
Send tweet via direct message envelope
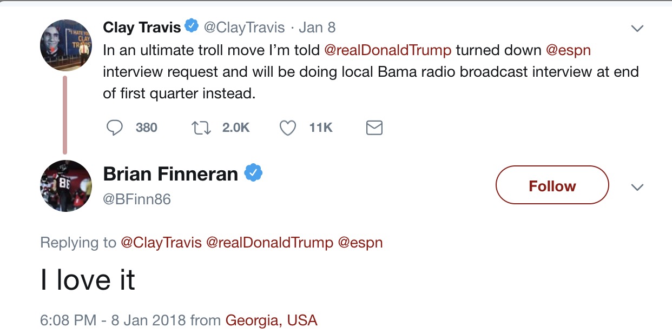[374, 128]
